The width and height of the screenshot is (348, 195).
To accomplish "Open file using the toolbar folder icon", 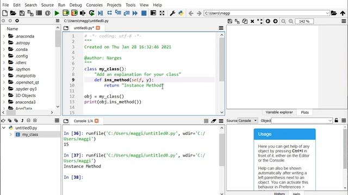I will coord(13,13).
